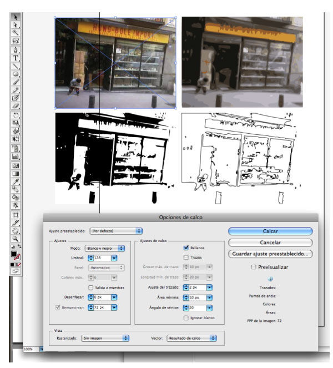Image resolution: width=333 pixels, height=368 pixels.
Task: Click the Ángulo de vértice field showing 20
Action: tap(198, 307)
